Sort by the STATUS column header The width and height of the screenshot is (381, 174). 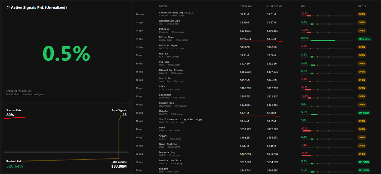click(x=362, y=7)
